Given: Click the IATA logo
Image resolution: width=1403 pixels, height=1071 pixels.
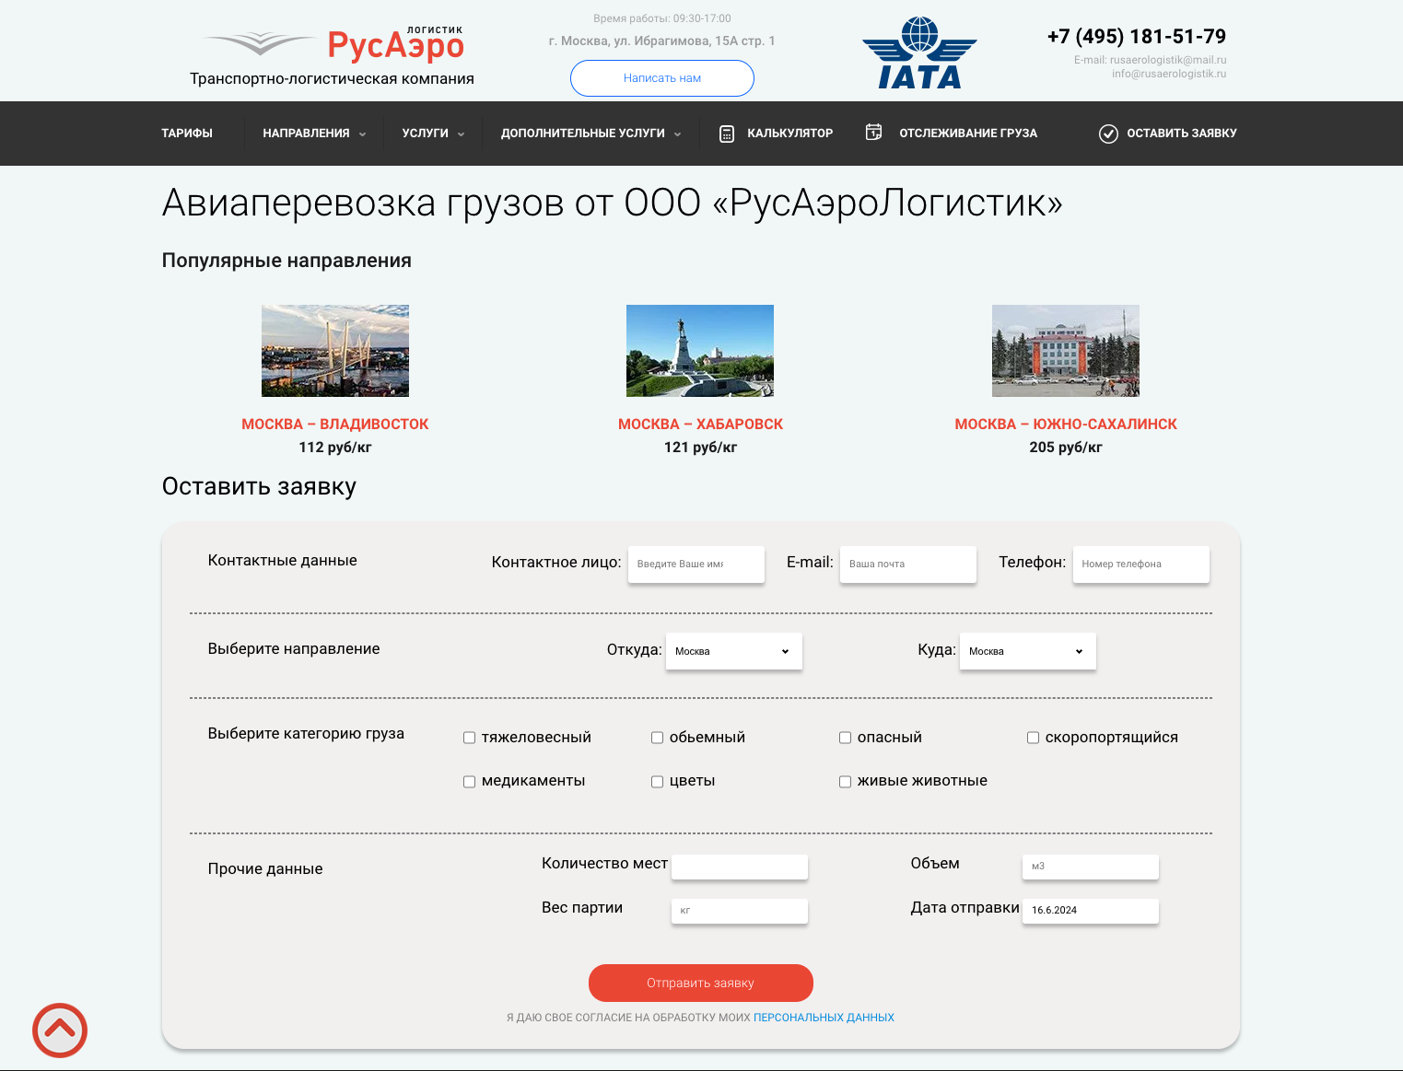Looking at the screenshot, I should 919,53.
